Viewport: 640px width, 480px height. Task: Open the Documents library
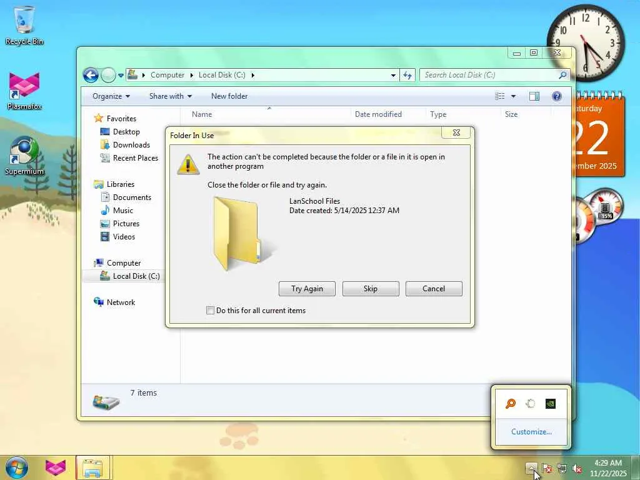pyautogui.click(x=132, y=197)
